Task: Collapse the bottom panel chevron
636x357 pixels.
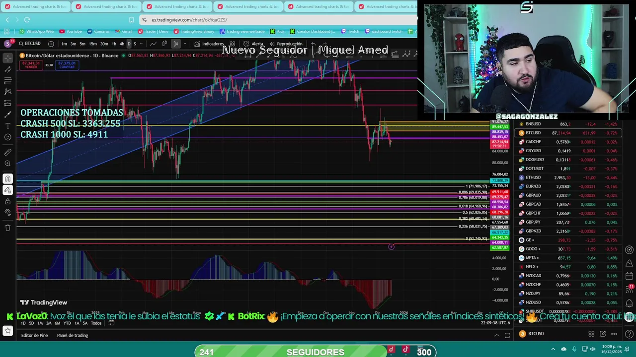Action: pos(496,335)
